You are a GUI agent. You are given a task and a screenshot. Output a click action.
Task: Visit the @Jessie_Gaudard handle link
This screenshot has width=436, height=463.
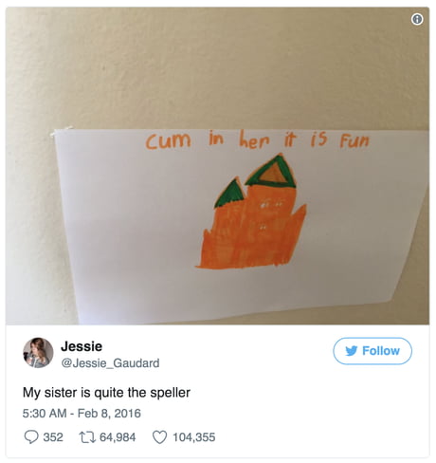point(110,363)
